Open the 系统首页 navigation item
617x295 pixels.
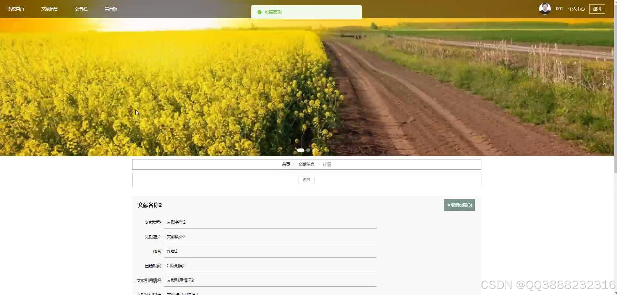(x=16, y=9)
